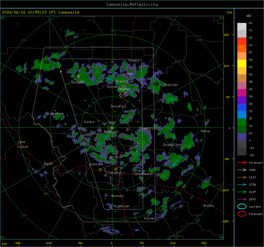Click the yellow diamond marker below Cochrane

(x=101, y=169)
